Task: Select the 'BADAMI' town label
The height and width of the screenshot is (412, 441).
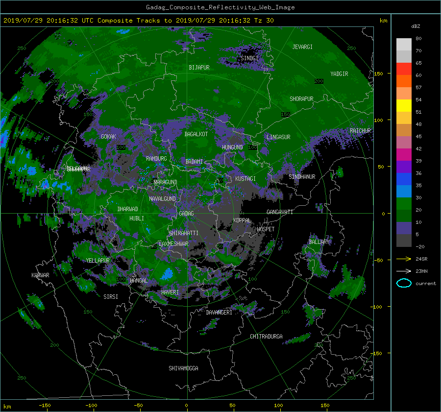Action: click(x=194, y=162)
